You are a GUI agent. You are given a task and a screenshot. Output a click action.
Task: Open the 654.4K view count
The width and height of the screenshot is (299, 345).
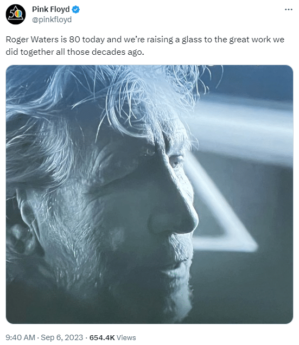click(x=102, y=337)
